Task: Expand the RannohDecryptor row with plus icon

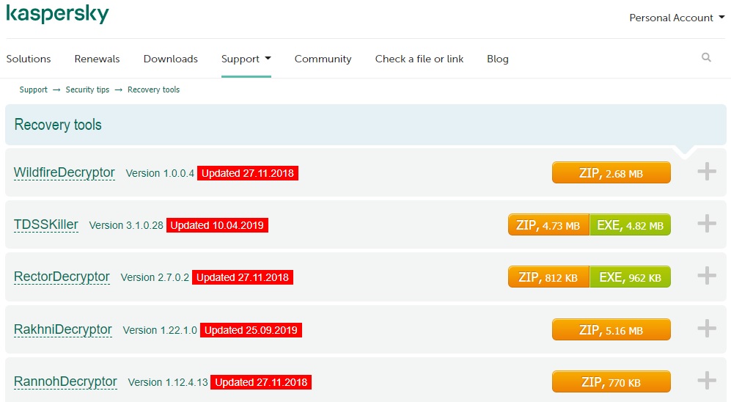Action: click(707, 381)
